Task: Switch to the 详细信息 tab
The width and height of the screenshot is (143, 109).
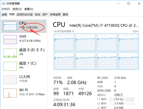Action: tap(55, 14)
